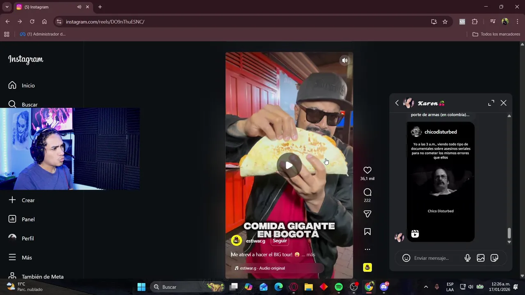This screenshot has height=295, width=525.
Task: Open the bookmarks apps grid icon
Action: tap(7, 34)
